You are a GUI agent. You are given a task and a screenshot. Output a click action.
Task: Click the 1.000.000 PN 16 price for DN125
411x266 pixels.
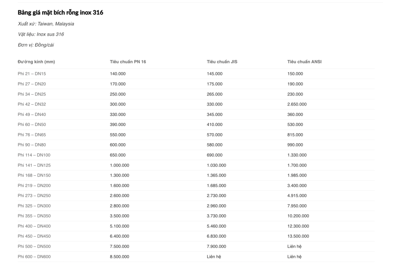(119, 165)
